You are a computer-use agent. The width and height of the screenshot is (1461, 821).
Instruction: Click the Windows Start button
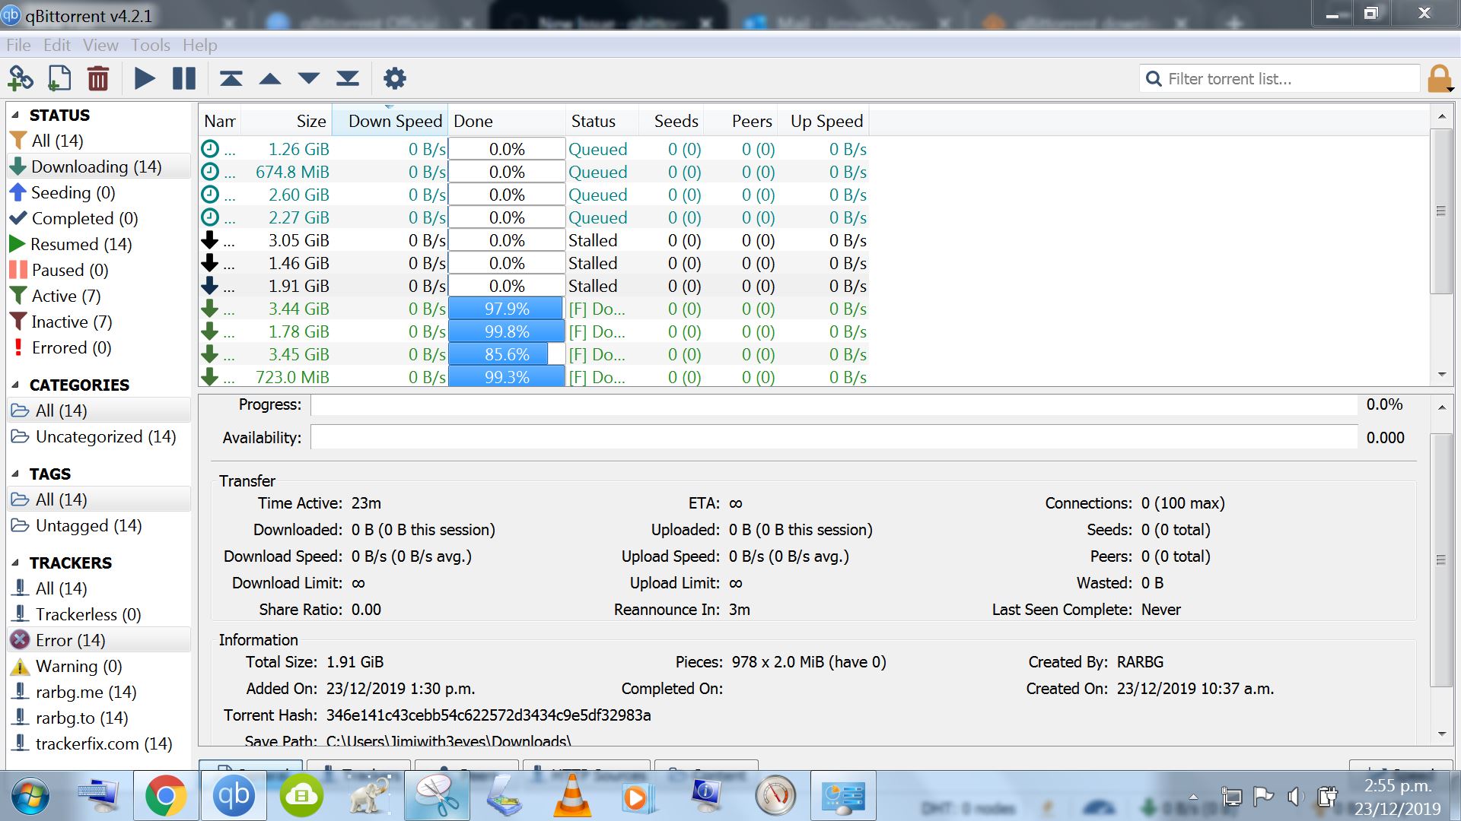pyautogui.click(x=30, y=796)
